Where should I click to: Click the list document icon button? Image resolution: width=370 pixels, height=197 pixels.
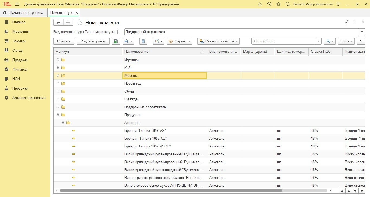[x=143, y=41]
